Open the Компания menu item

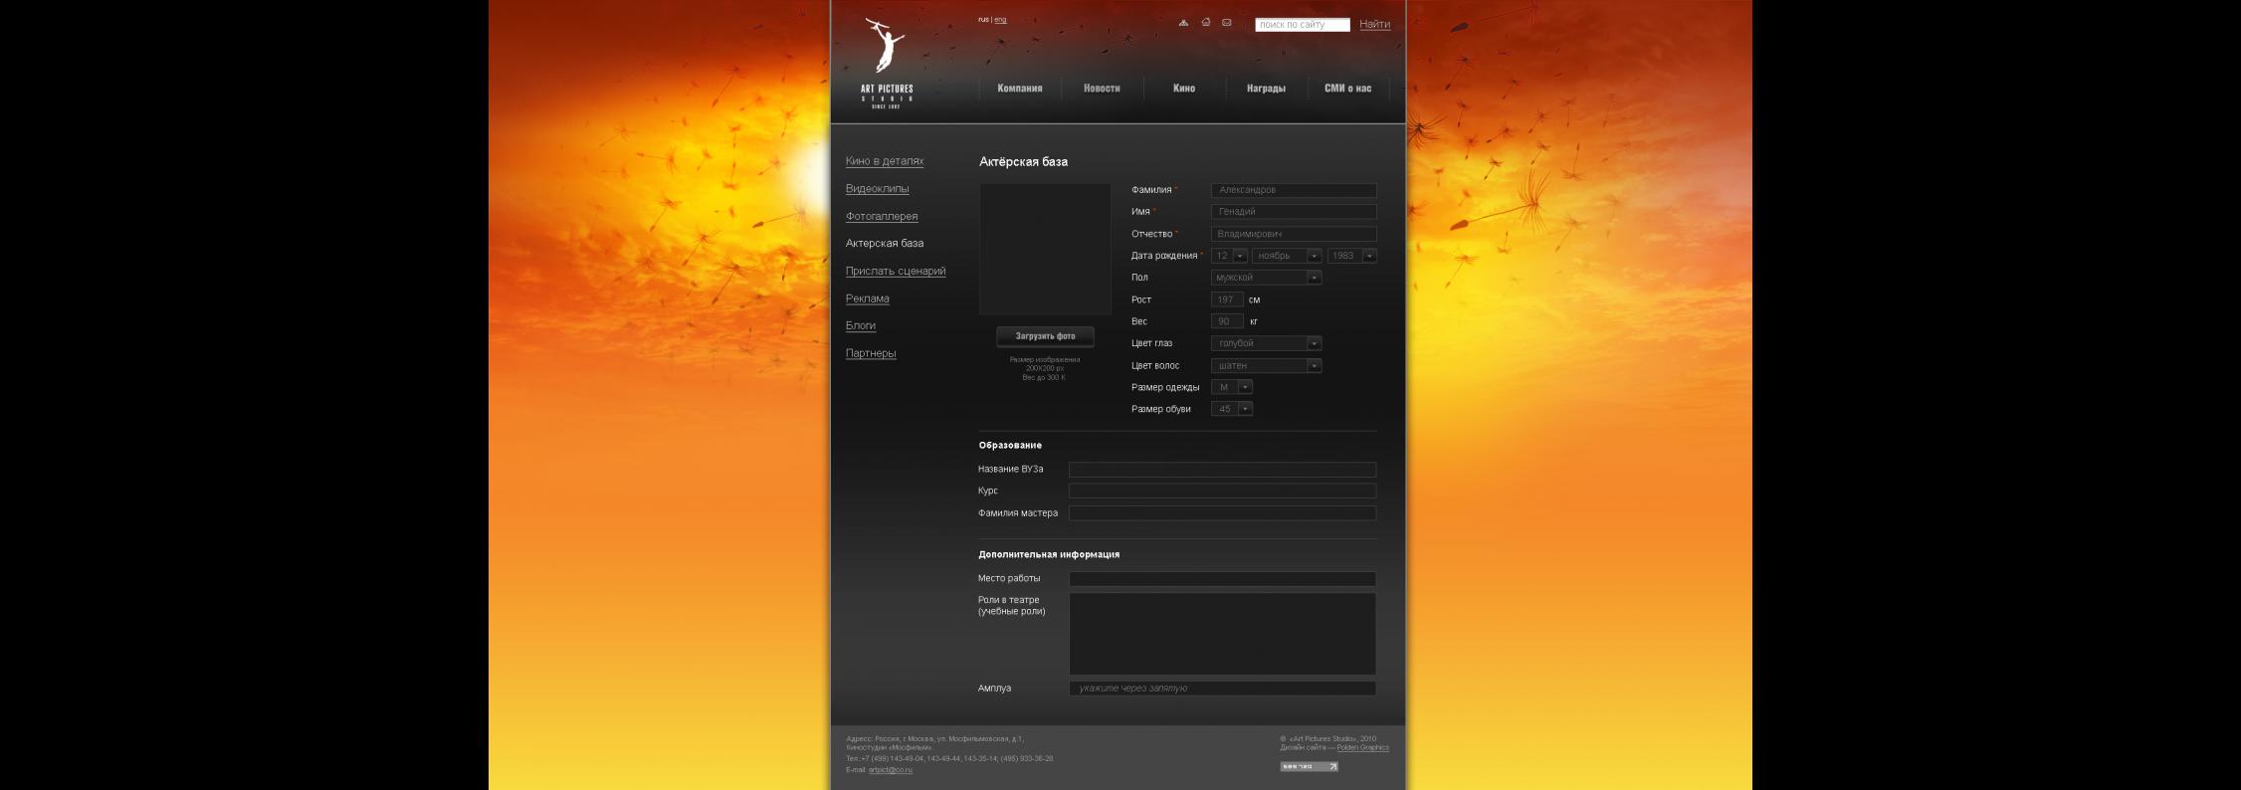1019,89
